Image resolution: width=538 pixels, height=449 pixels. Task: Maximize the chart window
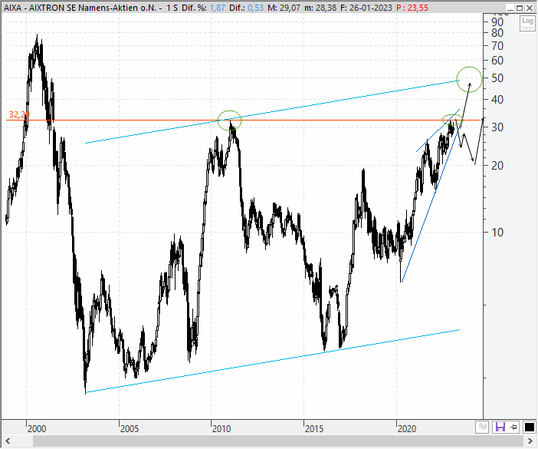click(x=520, y=8)
